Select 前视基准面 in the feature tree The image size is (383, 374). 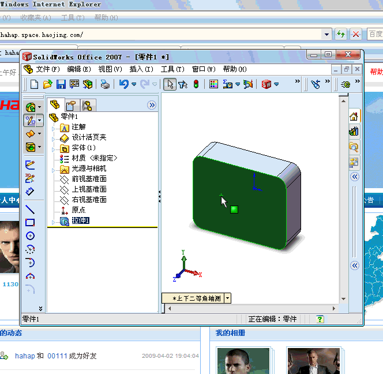click(x=89, y=179)
